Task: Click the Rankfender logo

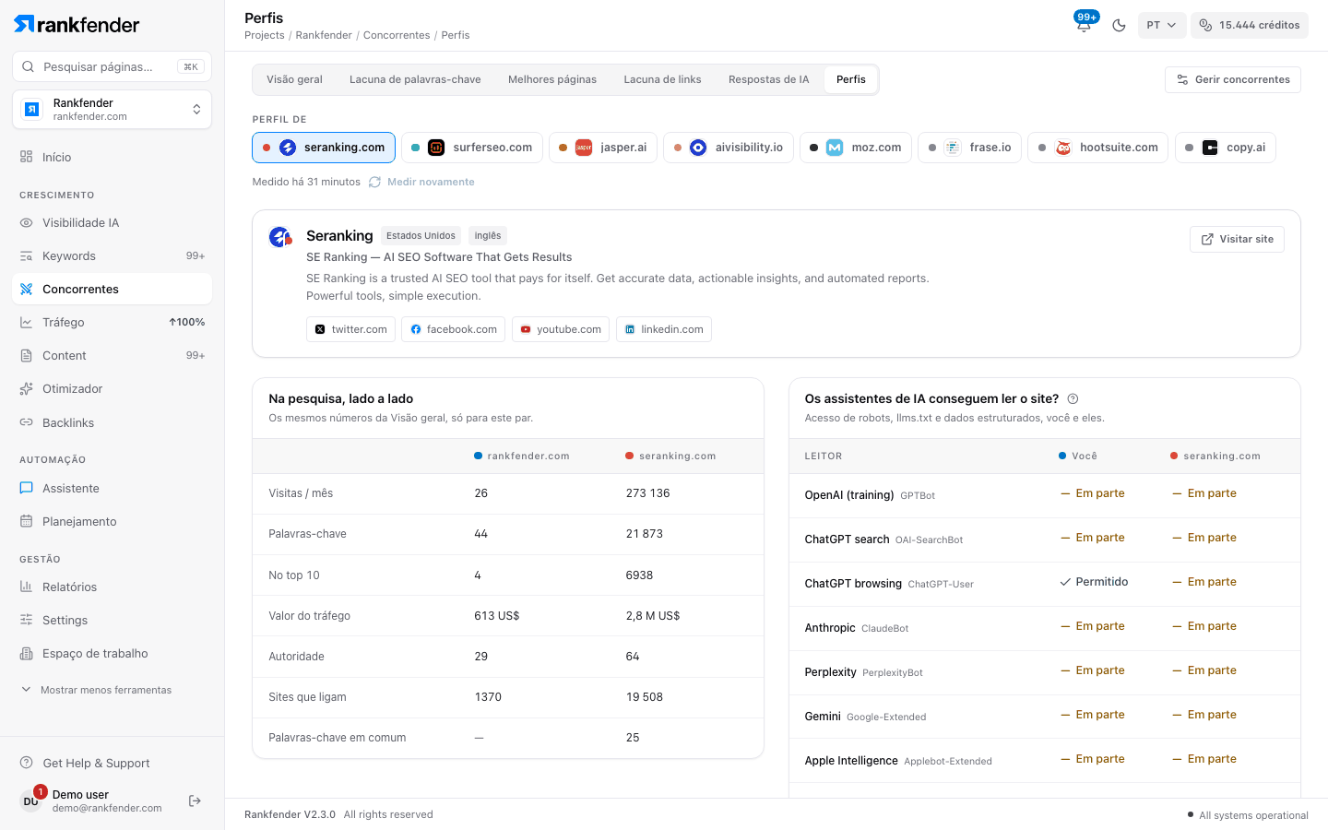Action: point(77,24)
